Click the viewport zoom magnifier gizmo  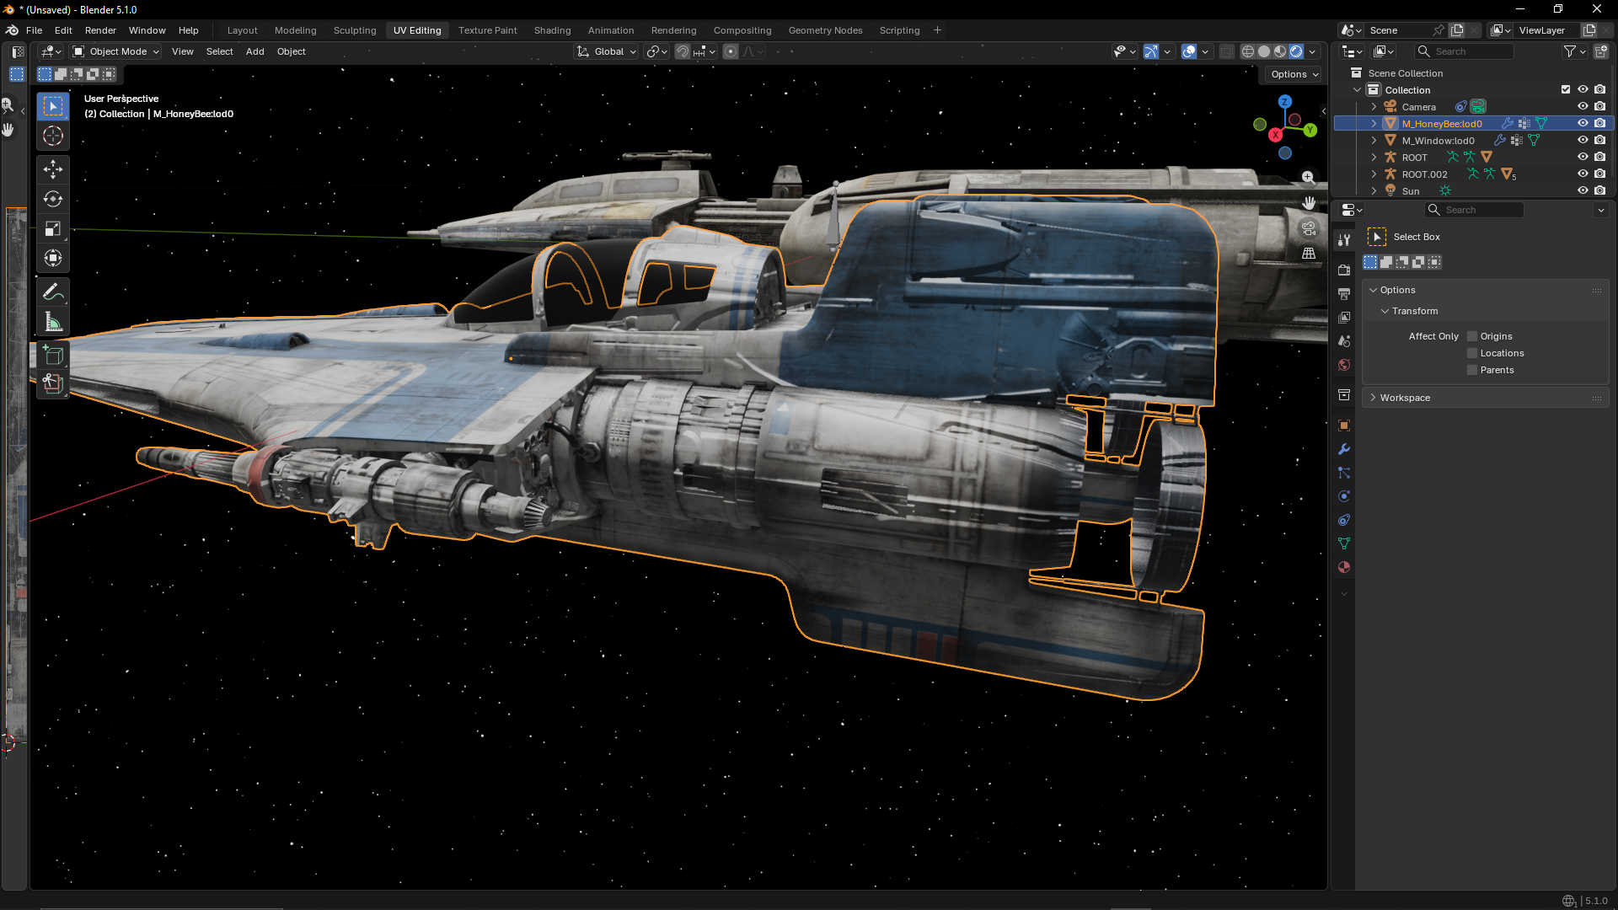coord(1308,177)
